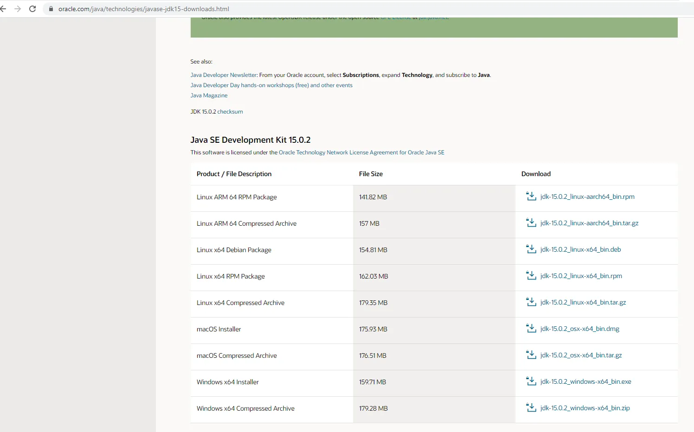The image size is (694, 432).
Task: Click download icon beside linux-x64_bin.deb
Action: pyautogui.click(x=531, y=249)
